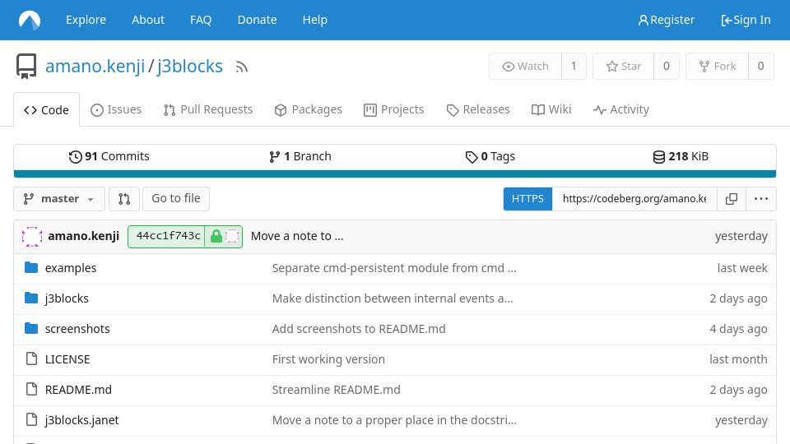
Task: Open commit hash 44cc1f743c
Action: 168,236
